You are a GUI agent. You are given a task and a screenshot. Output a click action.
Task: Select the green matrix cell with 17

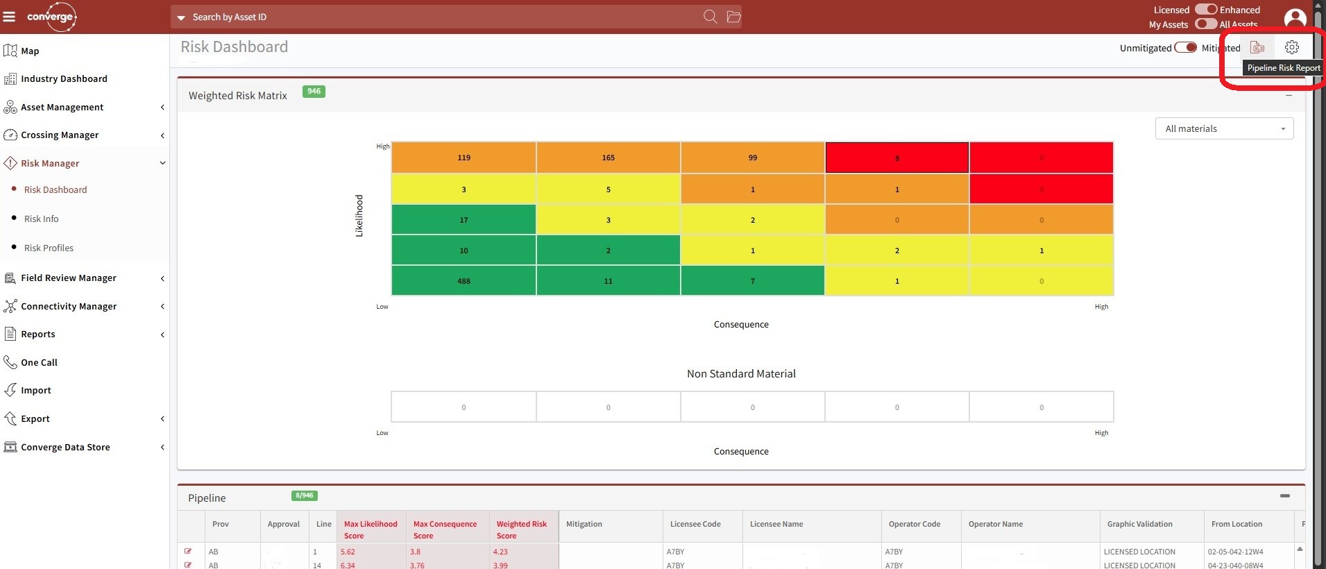click(464, 220)
